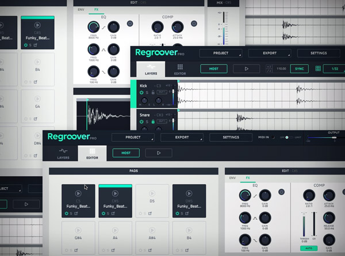Click the play icon on empty D5 pad
The height and width of the screenshot is (256, 345).
click(x=152, y=193)
